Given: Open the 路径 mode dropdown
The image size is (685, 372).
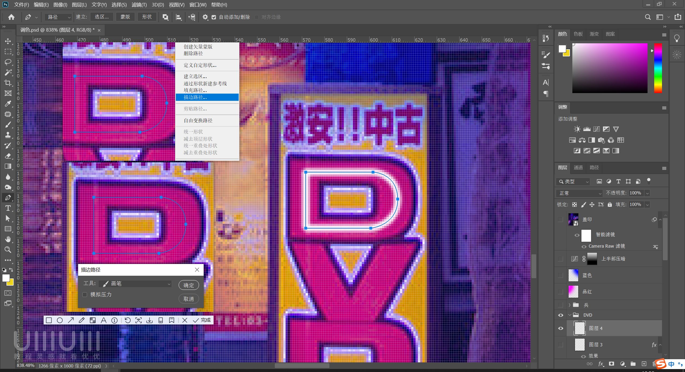Looking at the screenshot, I should tap(58, 17).
